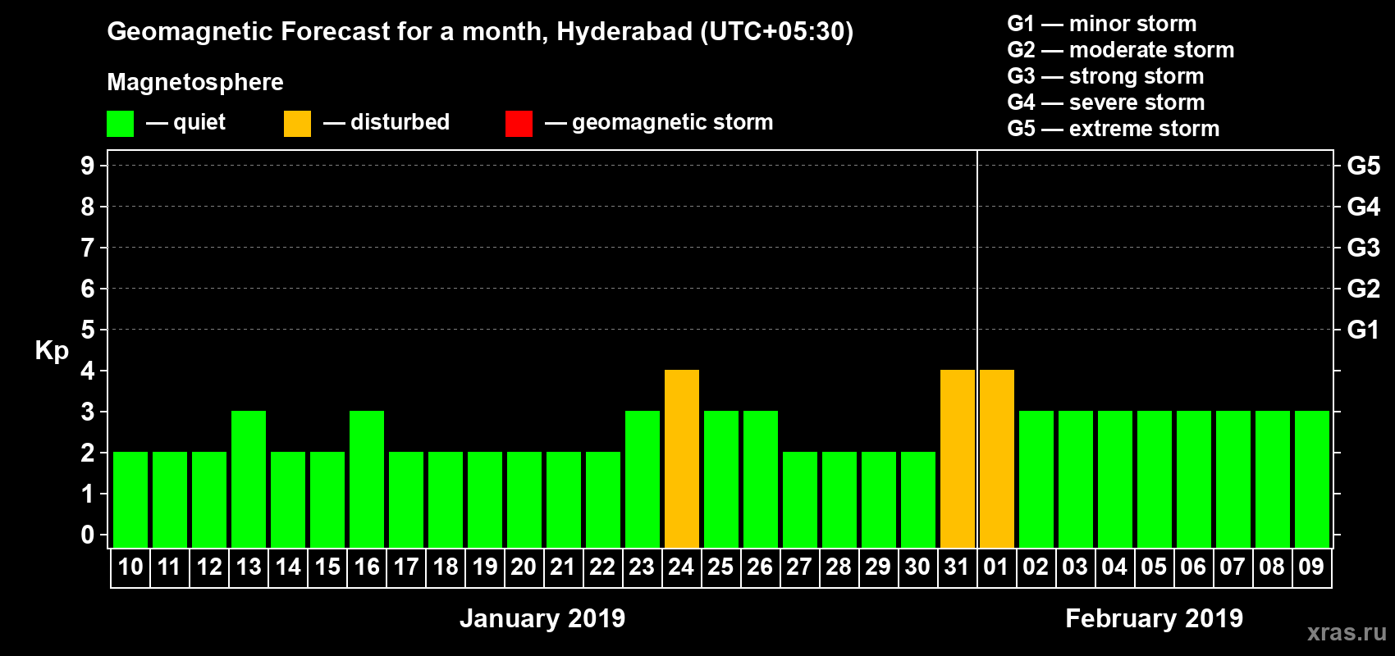Click the Kp axis value '0'

[88, 535]
